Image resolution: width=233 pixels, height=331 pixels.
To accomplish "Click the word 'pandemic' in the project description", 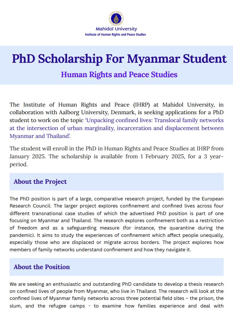I will (x=19, y=235).
